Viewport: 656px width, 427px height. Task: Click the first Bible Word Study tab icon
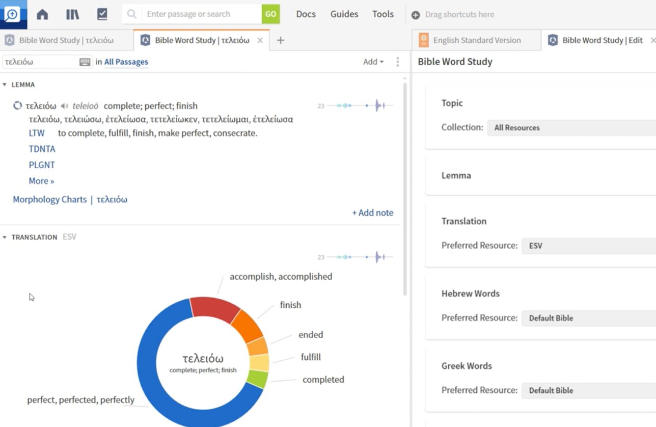9,40
